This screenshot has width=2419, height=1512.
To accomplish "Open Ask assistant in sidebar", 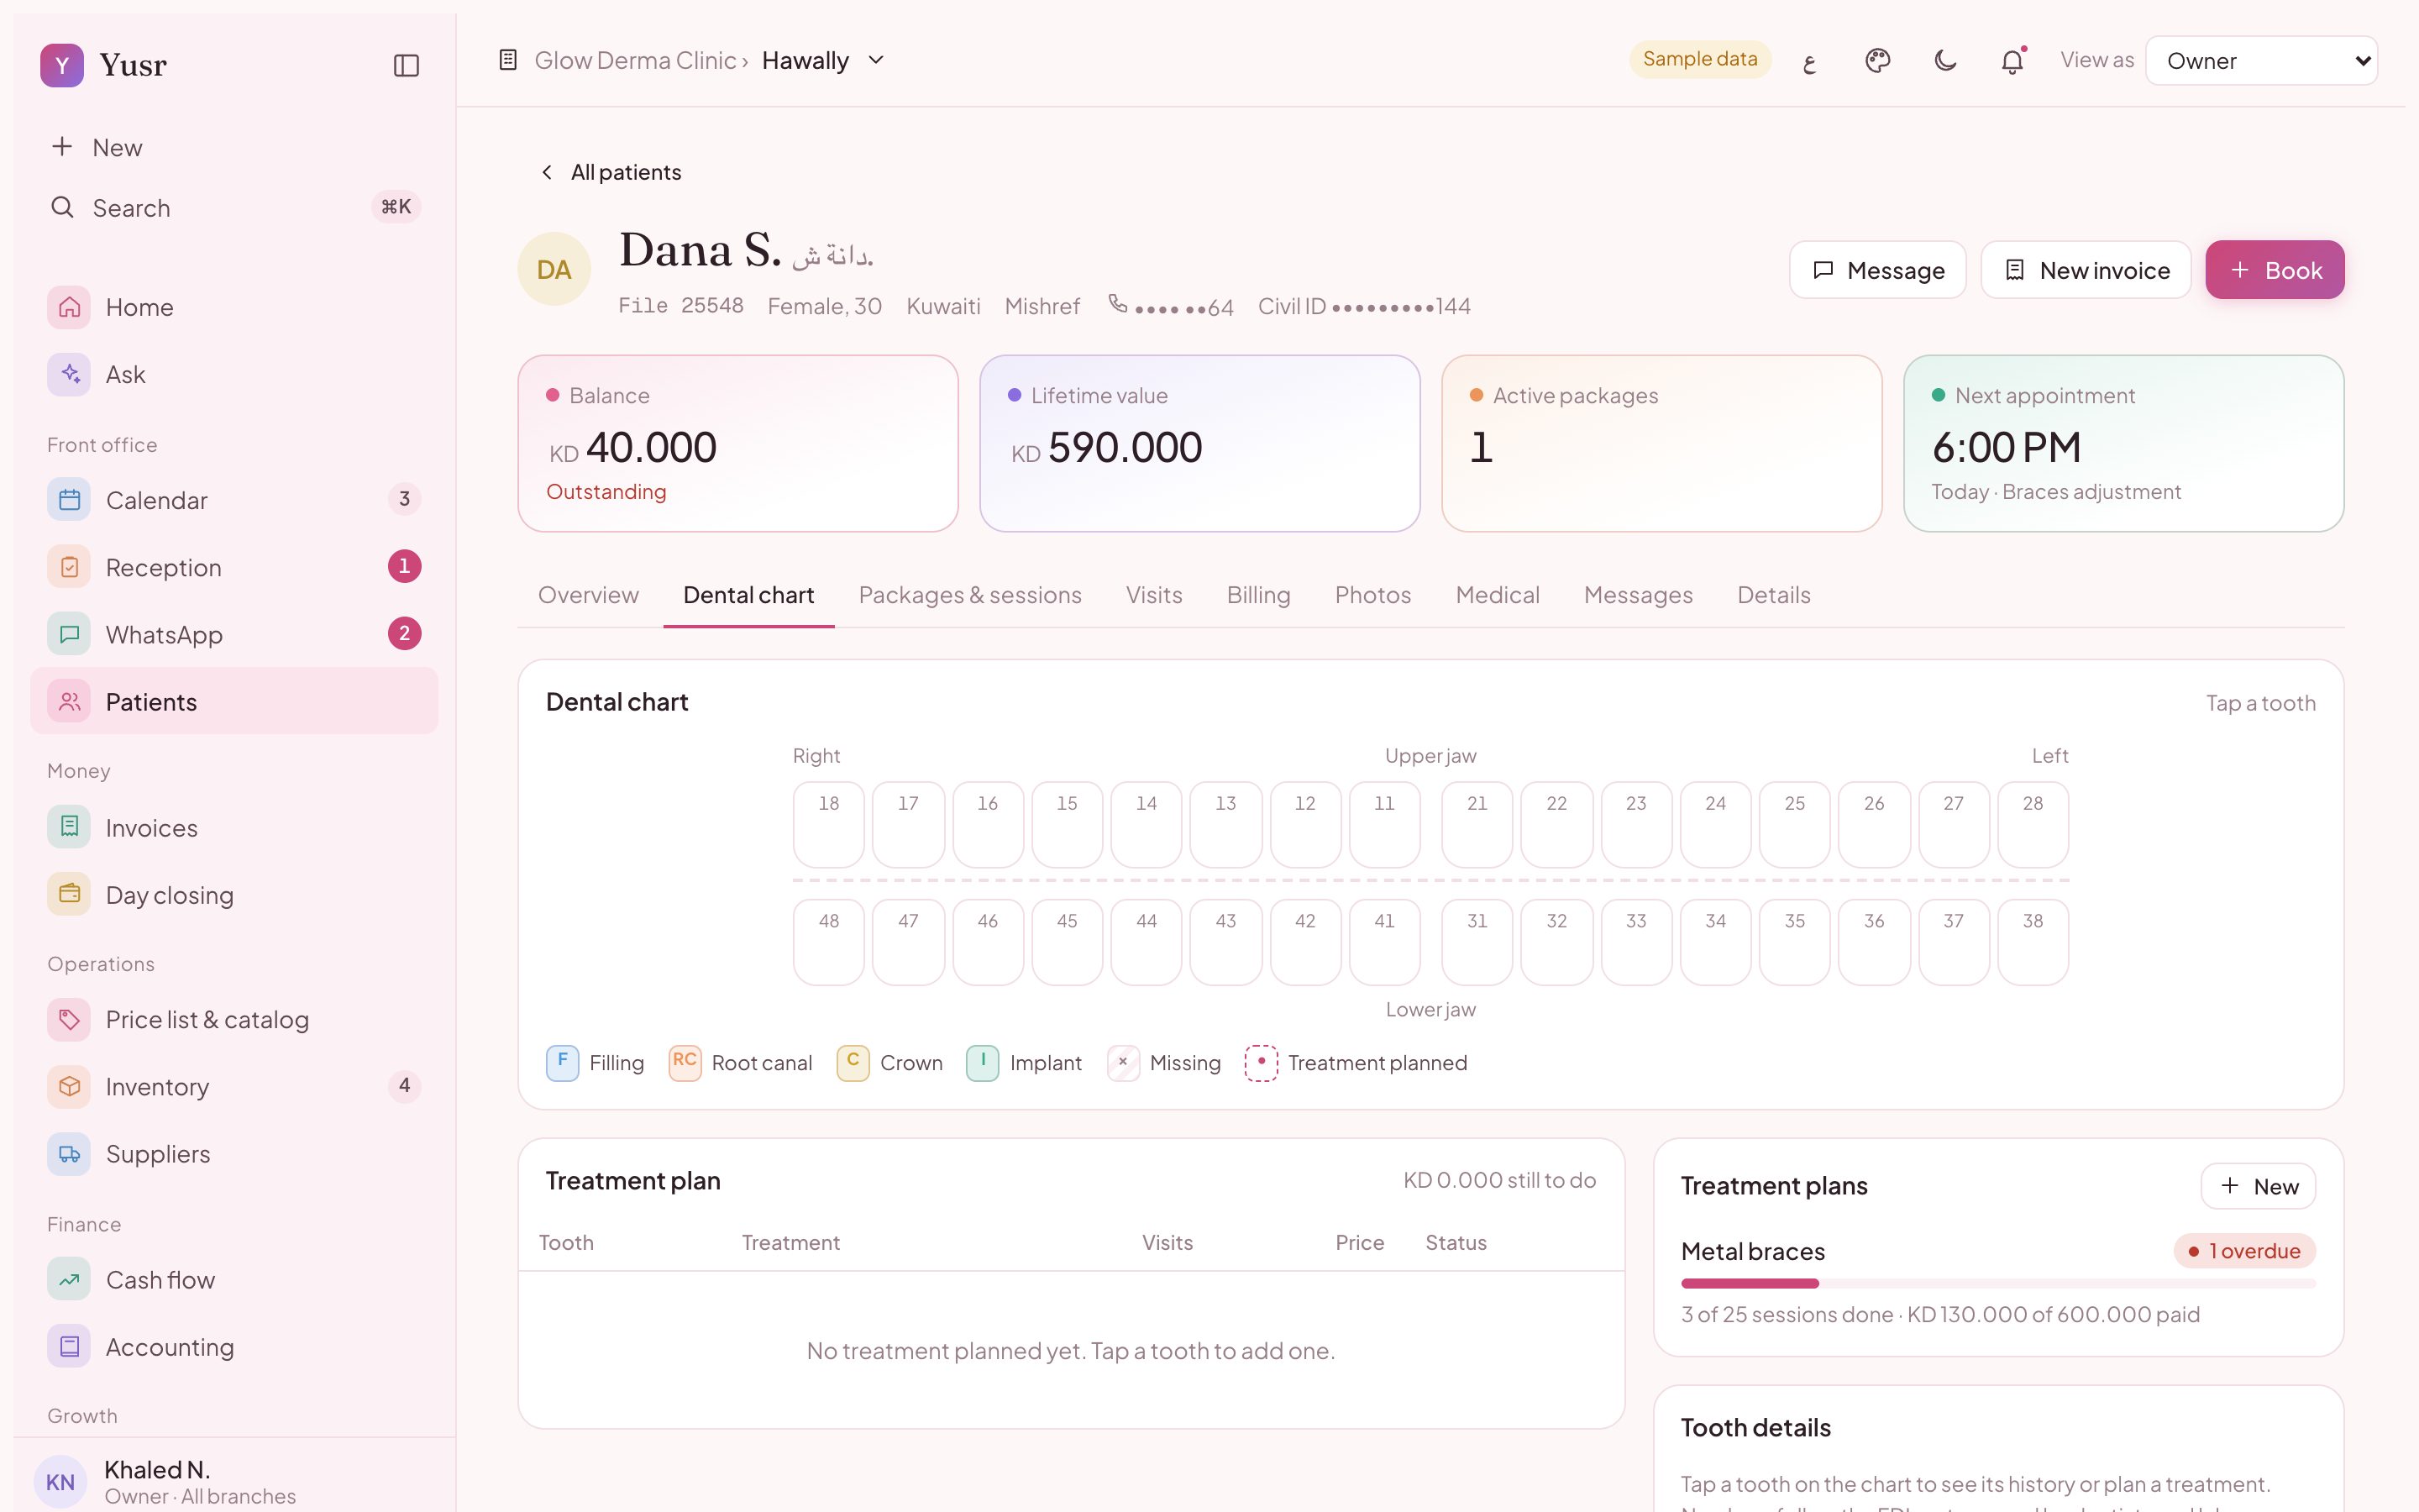I will pyautogui.click(x=234, y=374).
